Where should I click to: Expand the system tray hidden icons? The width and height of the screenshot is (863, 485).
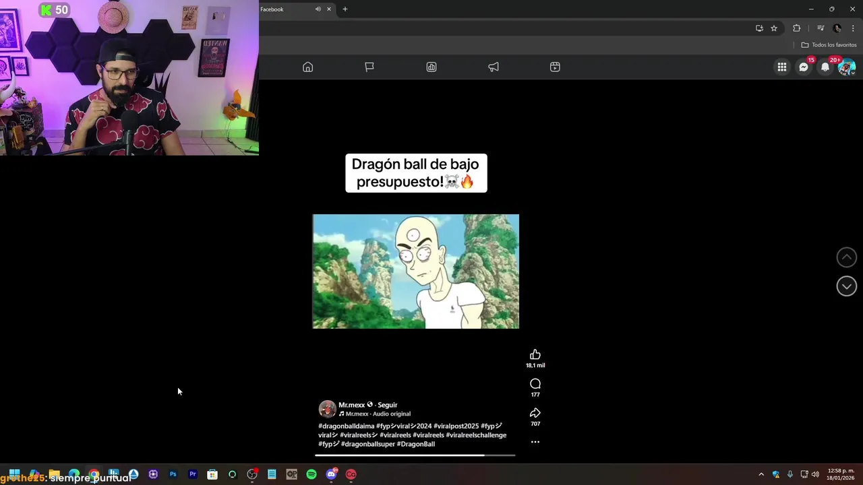(x=761, y=474)
